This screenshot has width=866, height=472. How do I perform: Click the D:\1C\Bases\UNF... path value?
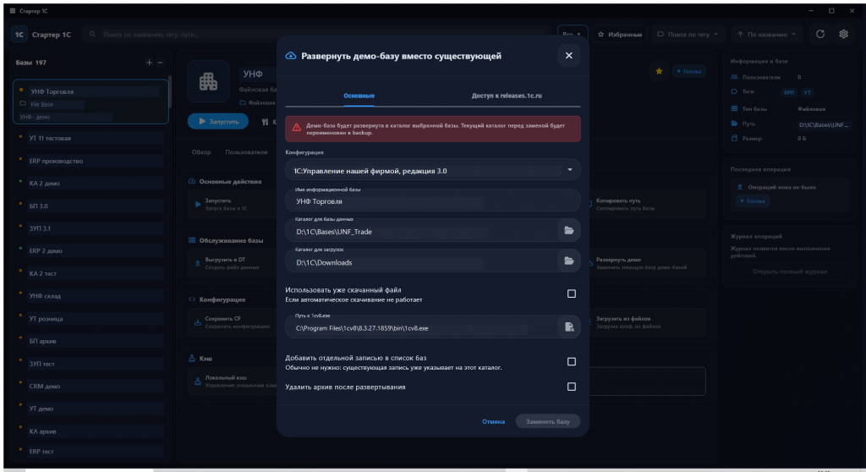tap(823, 125)
